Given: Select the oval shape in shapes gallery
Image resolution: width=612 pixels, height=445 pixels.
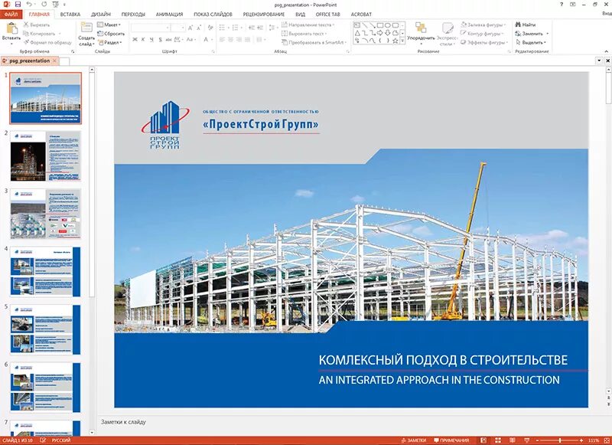Looking at the screenshot, I should (x=388, y=25).
